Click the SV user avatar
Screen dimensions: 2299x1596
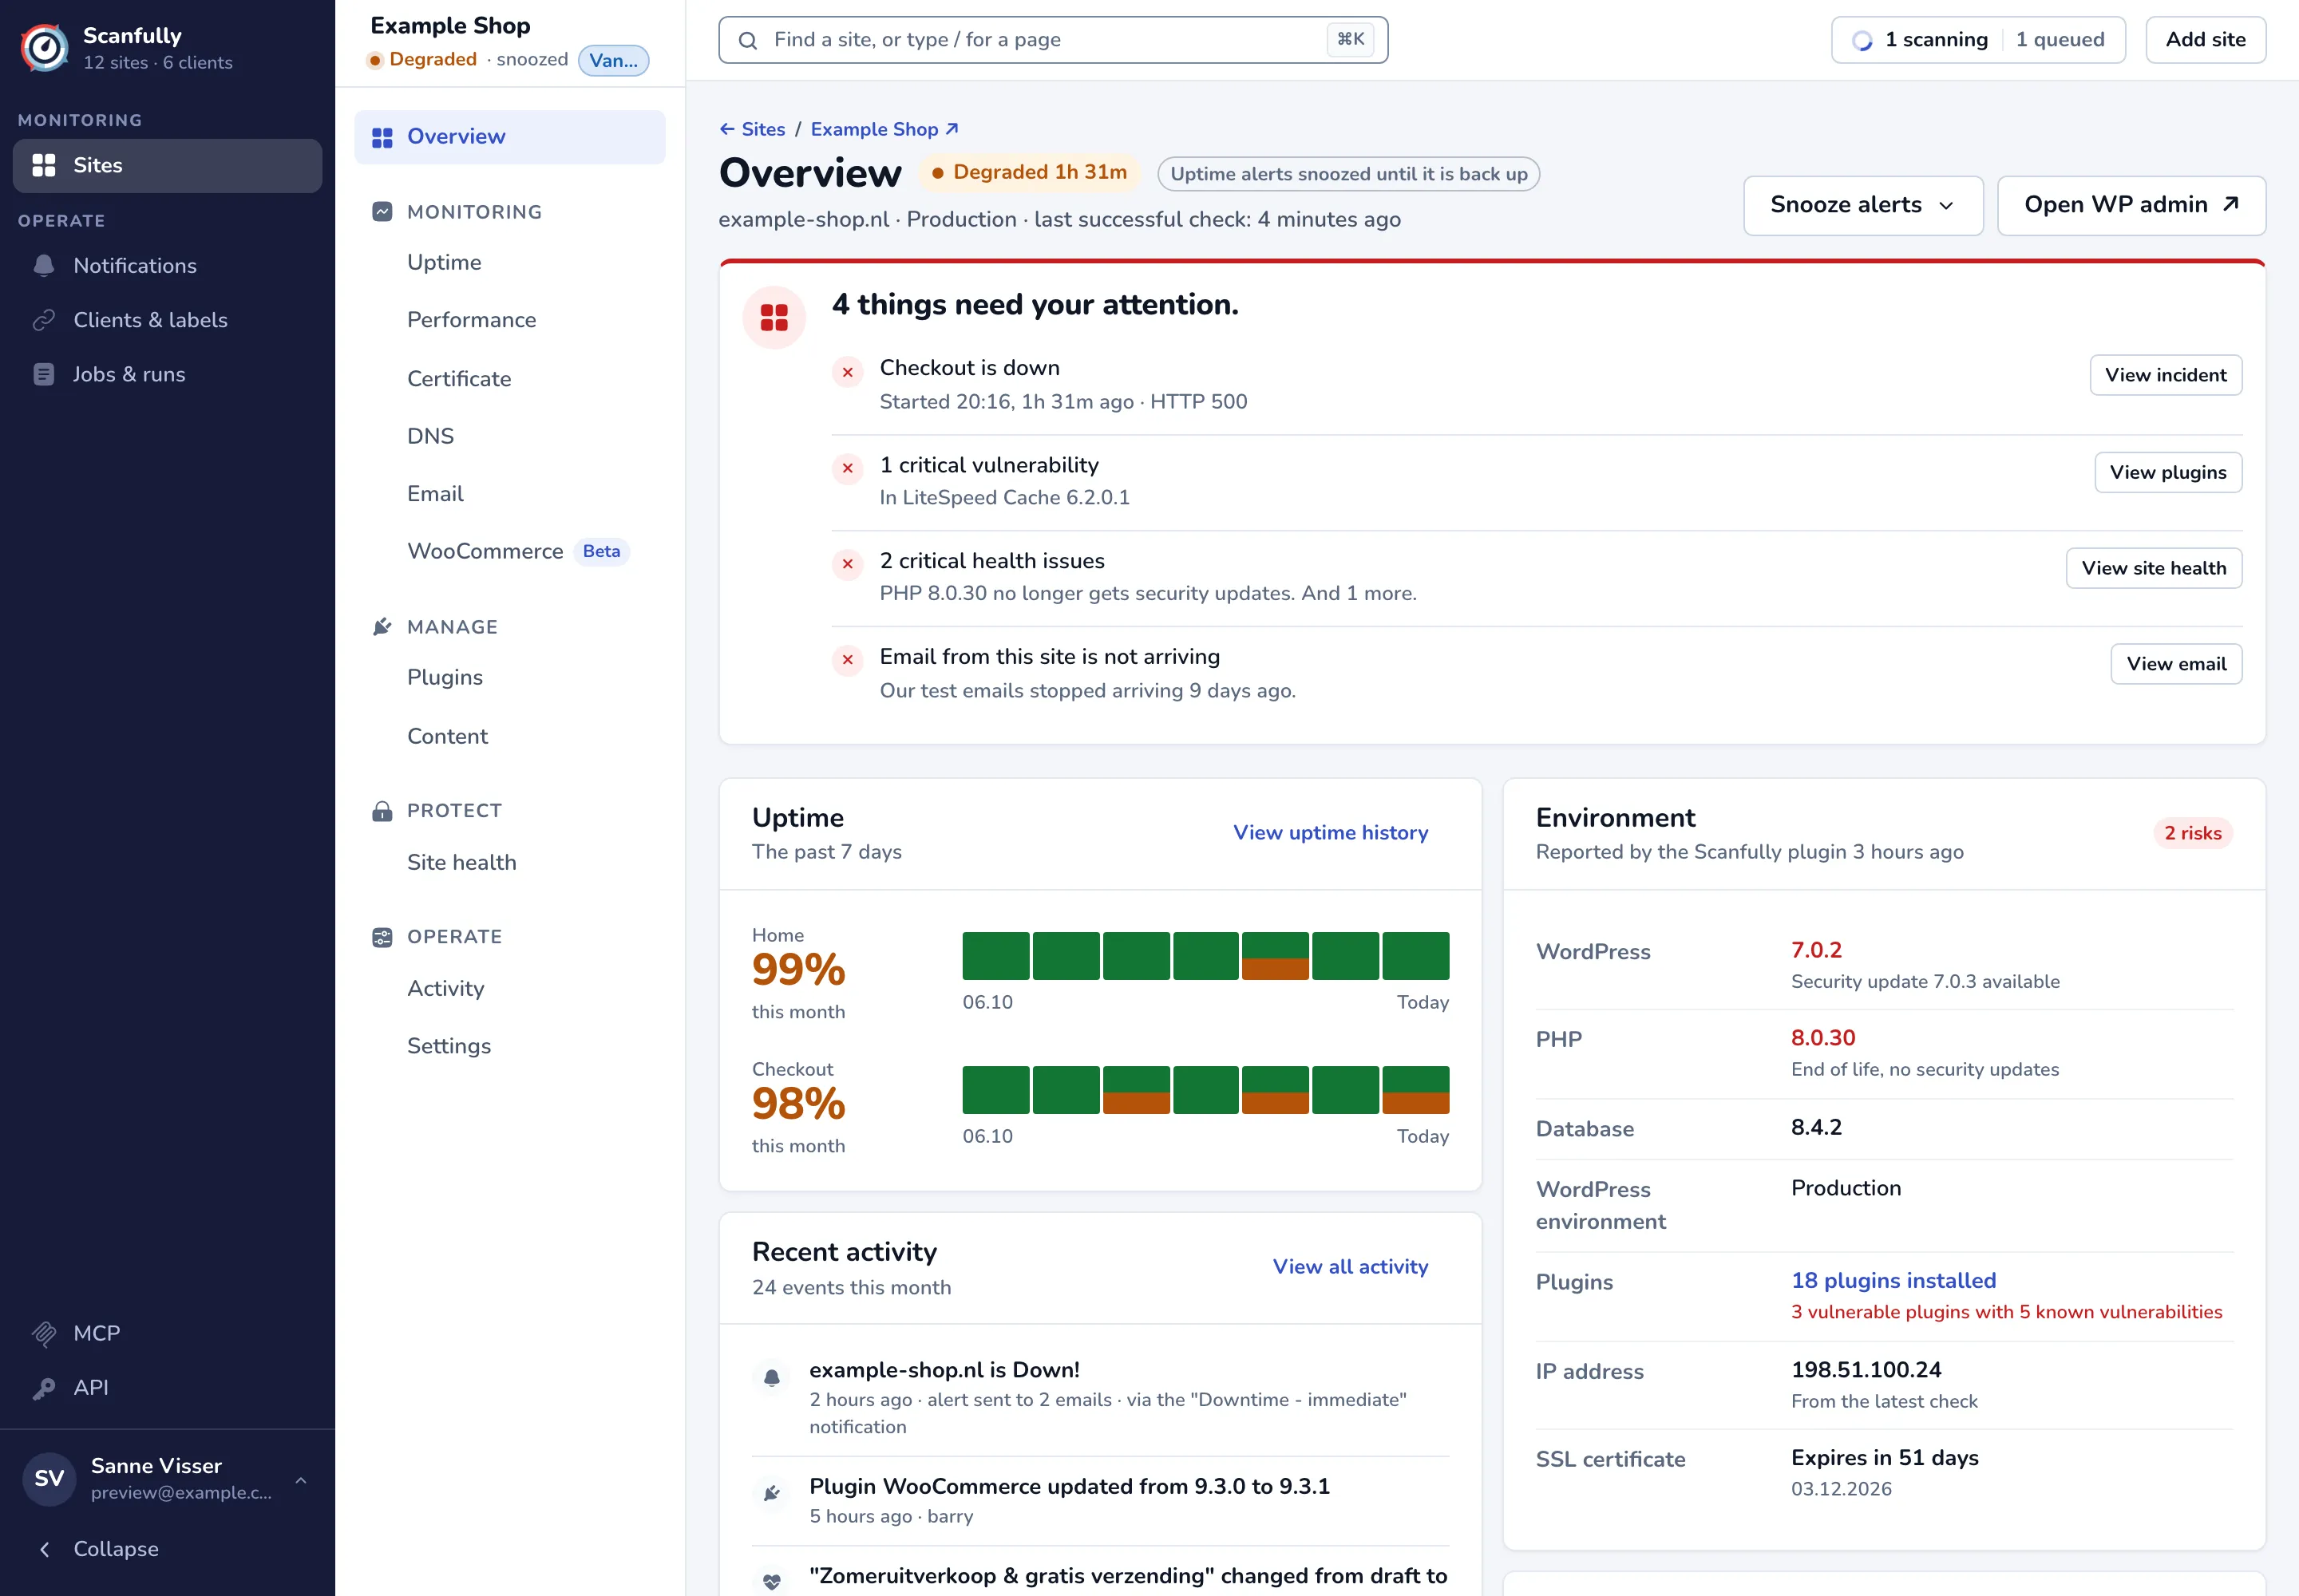(49, 1478)
